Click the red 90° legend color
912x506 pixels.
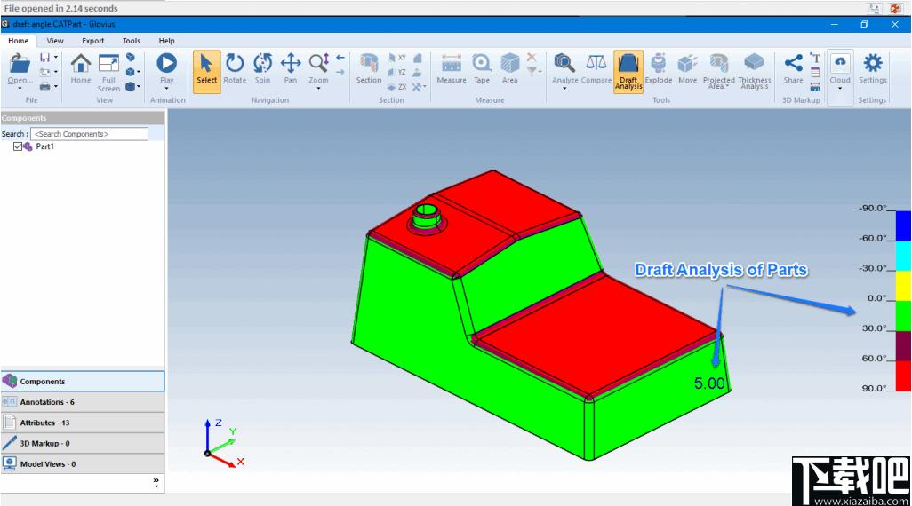tap(903, 376)
